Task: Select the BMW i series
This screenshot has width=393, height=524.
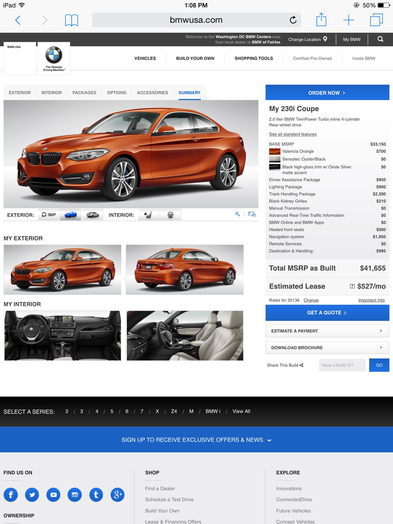Action: click(x=213, y=411)
